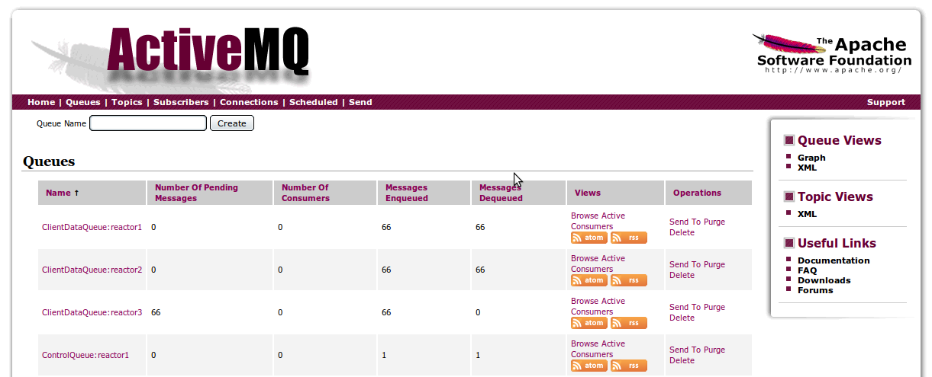The height and width of the screenshot is (377, 932).
Task: Browse Active Consumers for ClientDataQueue:reactor1
Action: point(598,221)
